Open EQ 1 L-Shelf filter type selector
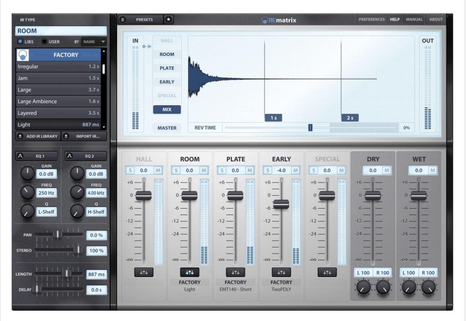The height and width of the screenshot is (321, 466). coord(46,212)
